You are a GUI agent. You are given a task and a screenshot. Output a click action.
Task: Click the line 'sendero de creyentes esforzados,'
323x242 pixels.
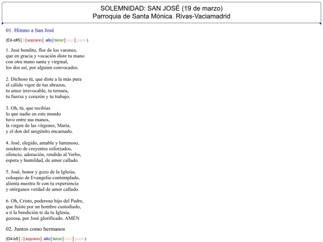point(39,149)
